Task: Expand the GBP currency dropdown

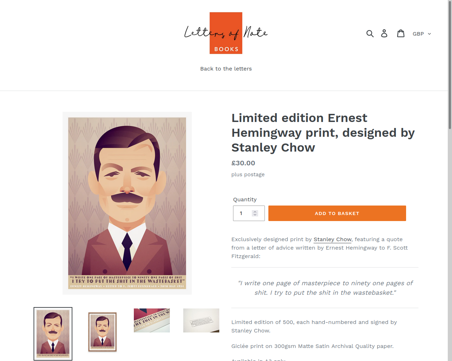Action: pos(422,34)
